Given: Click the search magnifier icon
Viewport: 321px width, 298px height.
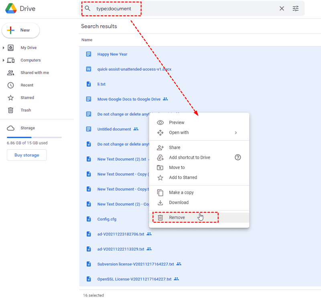Looking at the screenshot, I should [x=87, y=8].
